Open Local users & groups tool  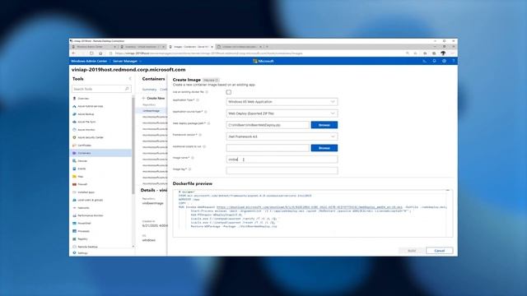click(x=100, y=200)
